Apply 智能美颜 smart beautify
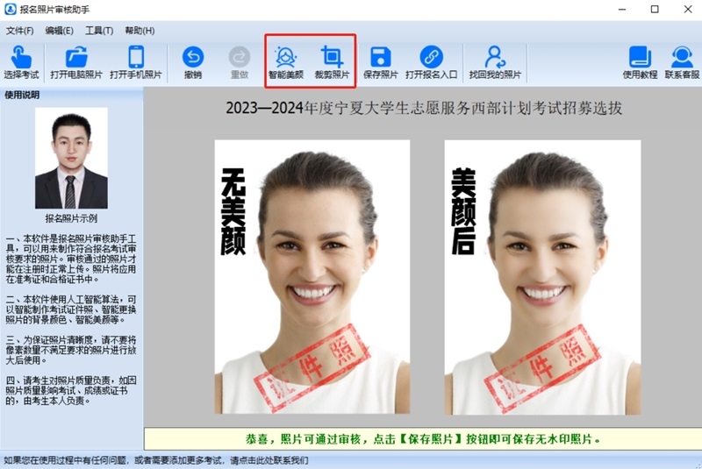Screen dimensions: 702x469 [286, 62]
